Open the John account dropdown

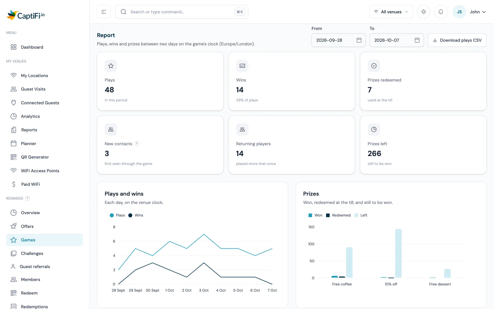pos(478,12)
